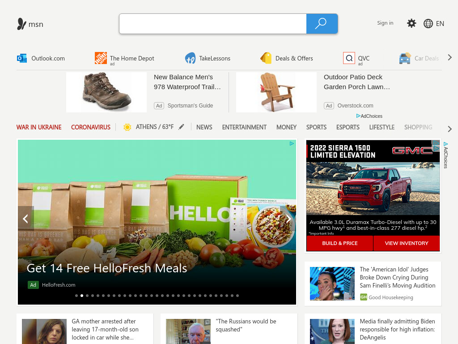
Task: Click inside the web search box
Action: (212, 24)
